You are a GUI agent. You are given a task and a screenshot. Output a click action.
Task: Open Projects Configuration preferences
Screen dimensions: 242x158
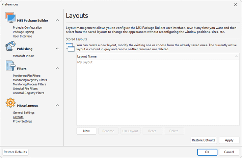[27, 28]
